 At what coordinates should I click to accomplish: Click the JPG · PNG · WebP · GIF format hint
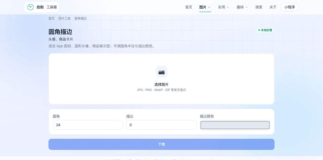(x=161, y=90)
